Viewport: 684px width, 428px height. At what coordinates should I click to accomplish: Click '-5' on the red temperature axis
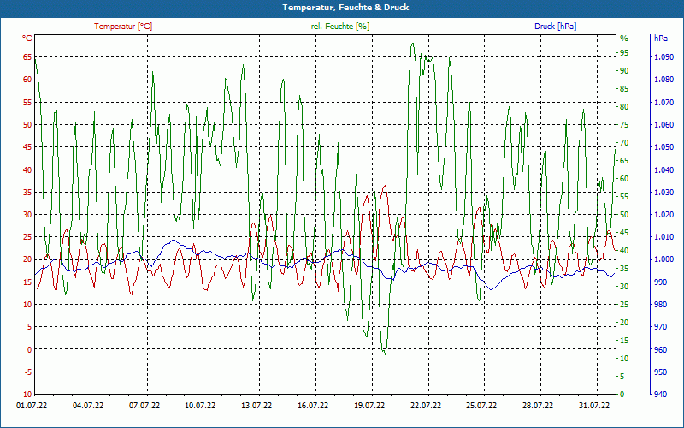point(28,372)
